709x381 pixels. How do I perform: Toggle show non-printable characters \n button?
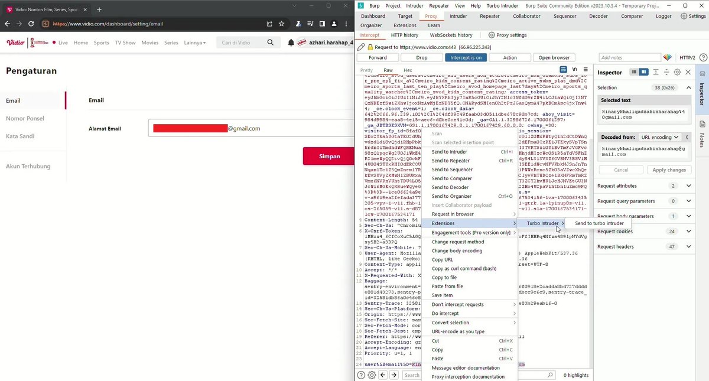[574, 70]
